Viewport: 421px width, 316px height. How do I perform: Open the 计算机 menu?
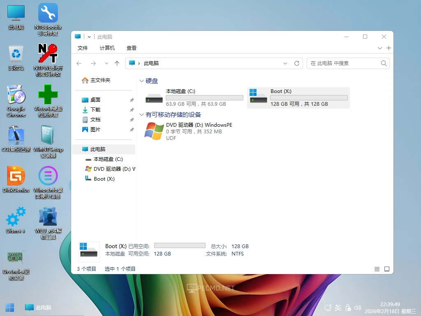point(107,48)
